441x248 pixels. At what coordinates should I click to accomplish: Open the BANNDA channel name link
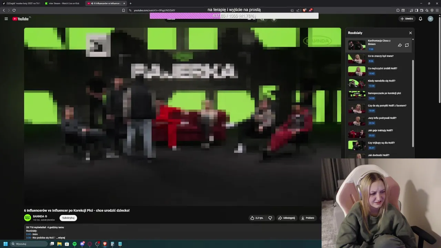[39, 216]
